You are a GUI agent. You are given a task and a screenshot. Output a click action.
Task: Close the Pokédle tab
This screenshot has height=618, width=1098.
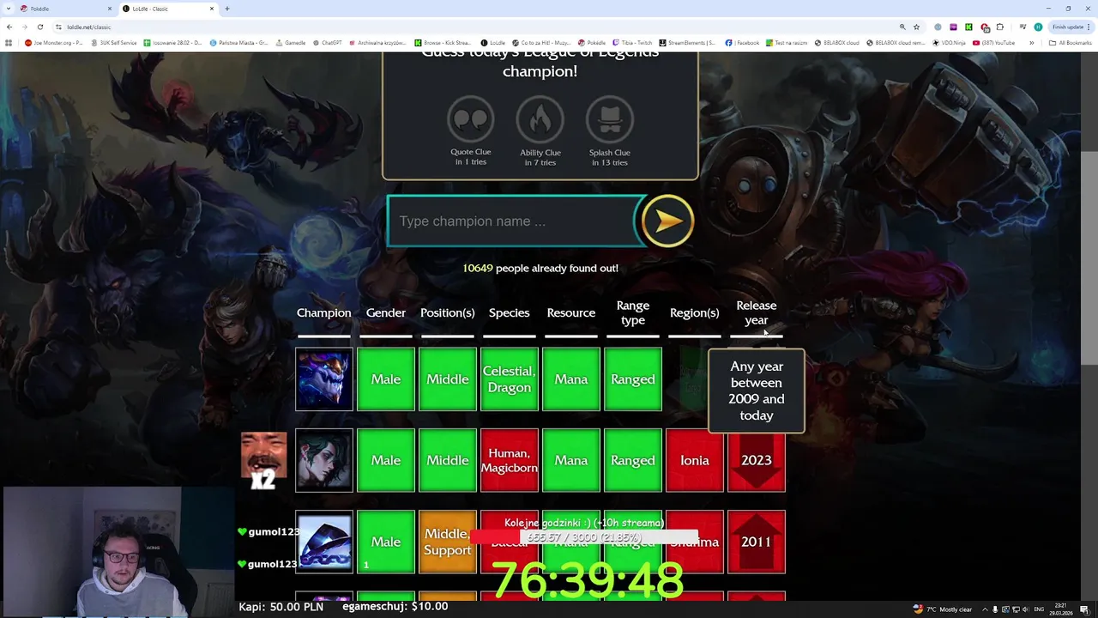tap(110, 9)
